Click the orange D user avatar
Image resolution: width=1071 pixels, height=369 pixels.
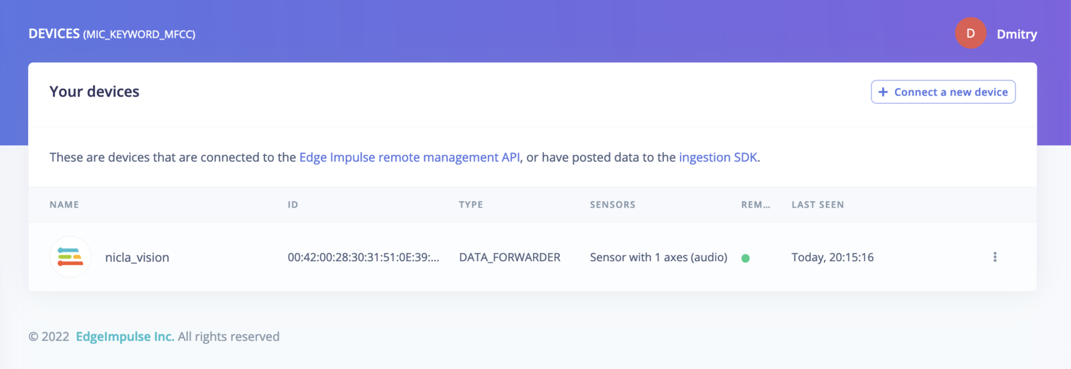pyautogui.click(x=971, y=33)
